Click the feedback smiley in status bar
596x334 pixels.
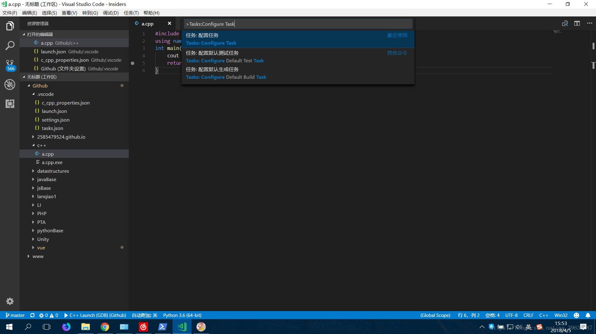click(x=576, y=315)
